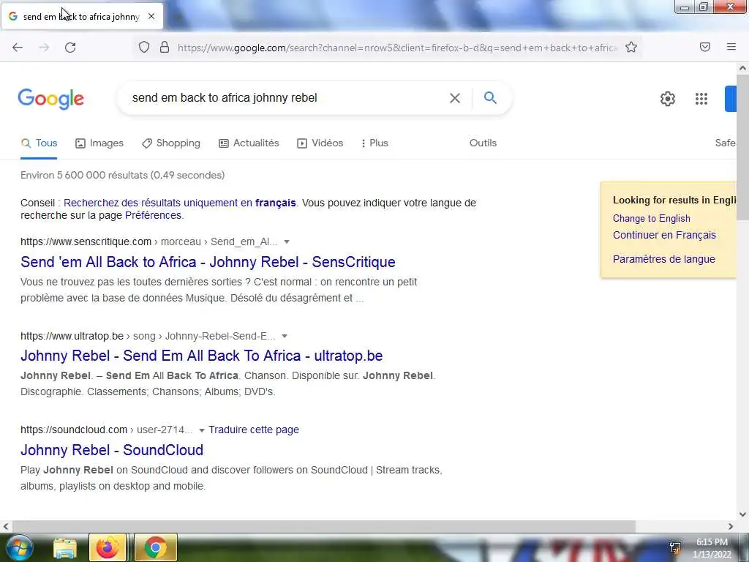The image size is (749, 562).
Task: Select the Tous results tab
Action: click(x=39, y=143)
